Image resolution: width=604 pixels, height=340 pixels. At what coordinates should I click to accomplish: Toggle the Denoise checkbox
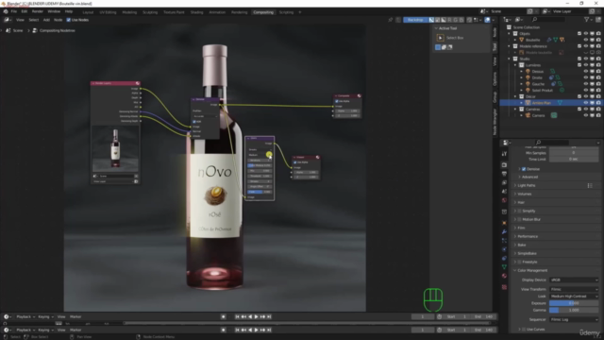click(x=524, y=169)
